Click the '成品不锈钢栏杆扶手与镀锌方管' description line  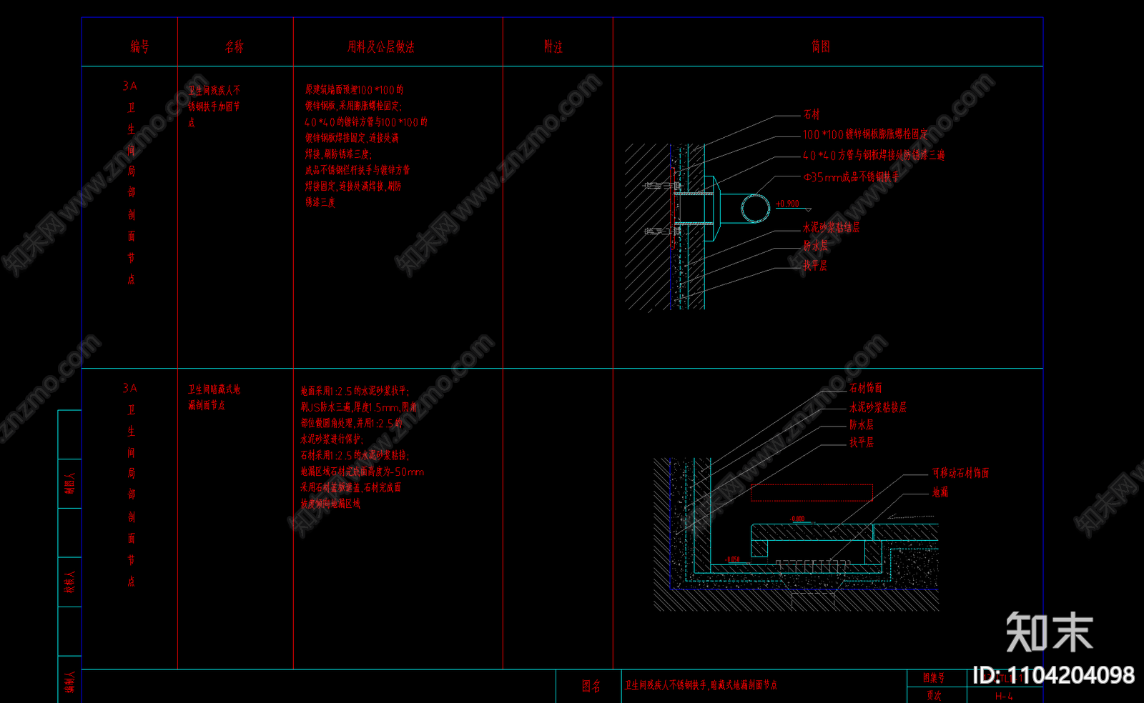[x=357, y=170]
